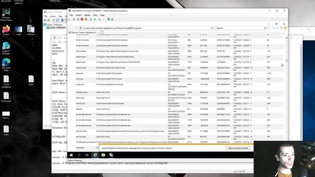This screenshot has height=177, width=315.
Task: Click Revert toolbar icon
Action: [x=104, y=20]
